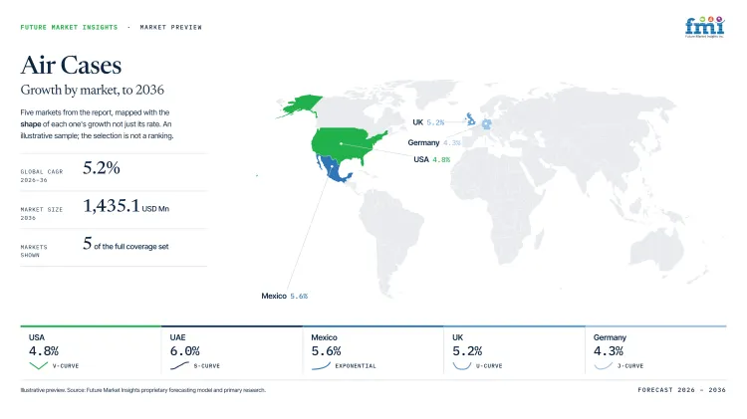This screenshot has height=419, width=747.
Task: Click the Future Market Insights header text
Action: point(69,27)
